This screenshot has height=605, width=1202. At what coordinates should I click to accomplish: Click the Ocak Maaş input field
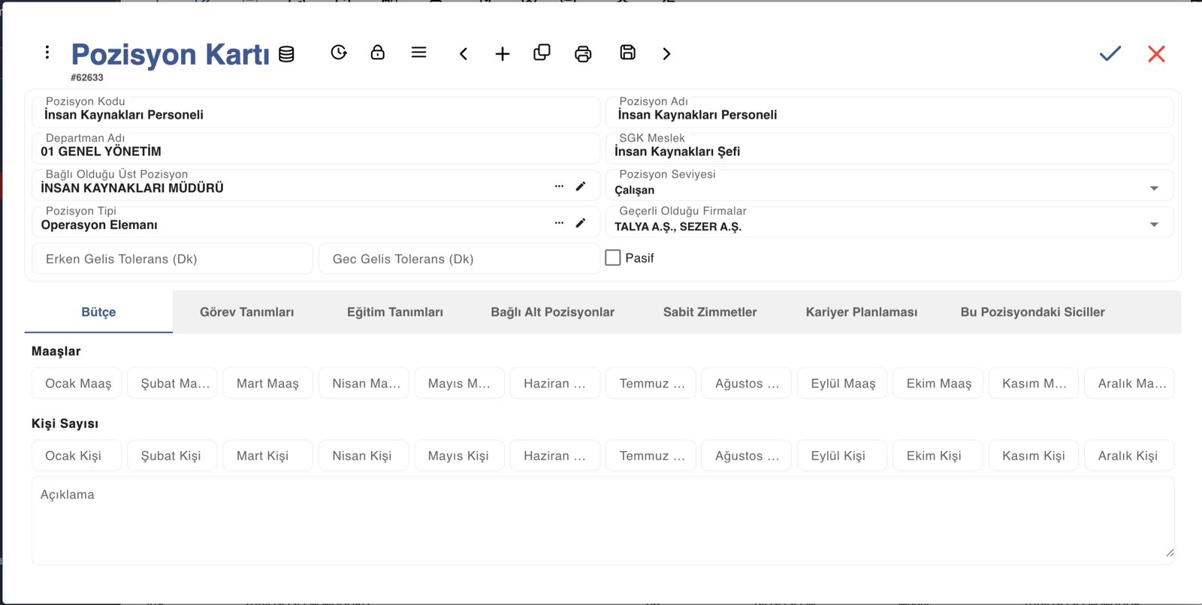[77, 384]
